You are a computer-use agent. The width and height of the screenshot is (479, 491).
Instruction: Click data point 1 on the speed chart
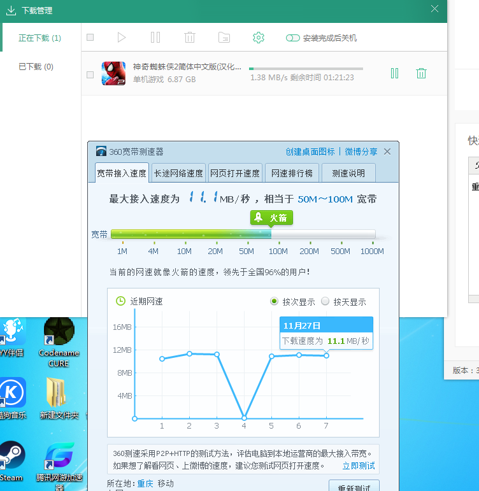[x=162, y=359]
